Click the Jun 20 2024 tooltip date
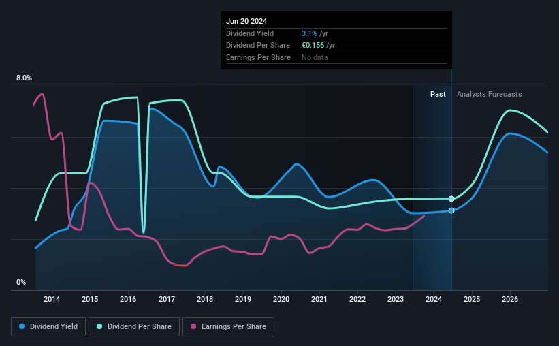Image resolution: width=559 pixels, height=346 pixels. tap(246, 21)
